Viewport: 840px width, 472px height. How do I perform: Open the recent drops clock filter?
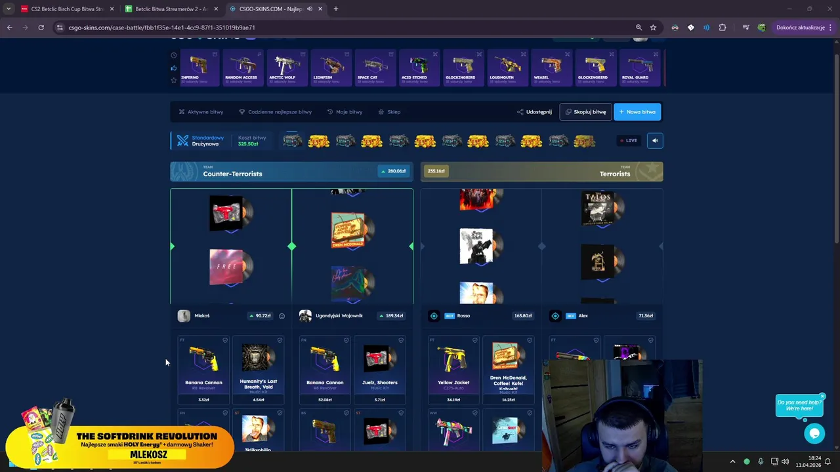pos(174,55)
